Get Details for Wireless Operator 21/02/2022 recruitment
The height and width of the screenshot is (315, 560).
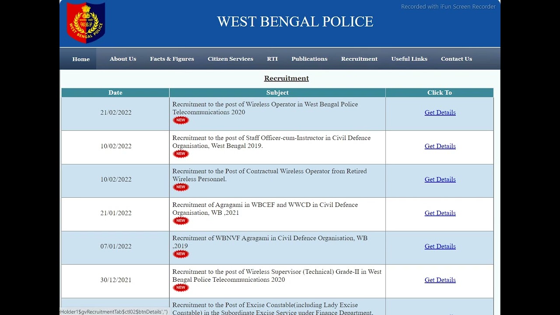point(440,112)
